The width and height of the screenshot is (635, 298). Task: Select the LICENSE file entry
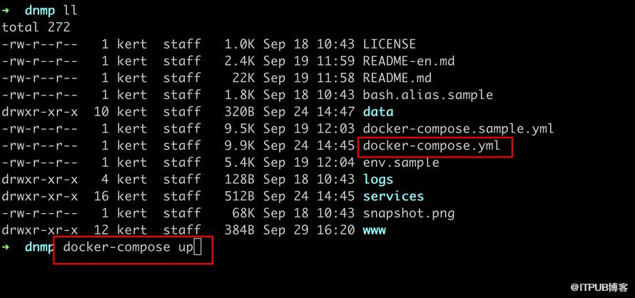(389, 44)
